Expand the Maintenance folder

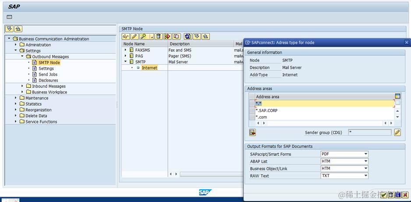pyautogui.click(x=16, y=98)
